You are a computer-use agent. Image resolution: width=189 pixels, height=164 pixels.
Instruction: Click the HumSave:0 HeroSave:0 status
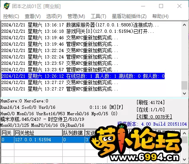coord(24,101)
